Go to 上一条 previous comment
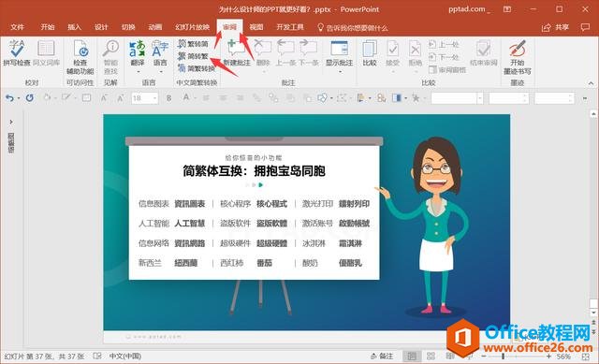Viewport: 599px width, 364px height. (x=285, y=53)
